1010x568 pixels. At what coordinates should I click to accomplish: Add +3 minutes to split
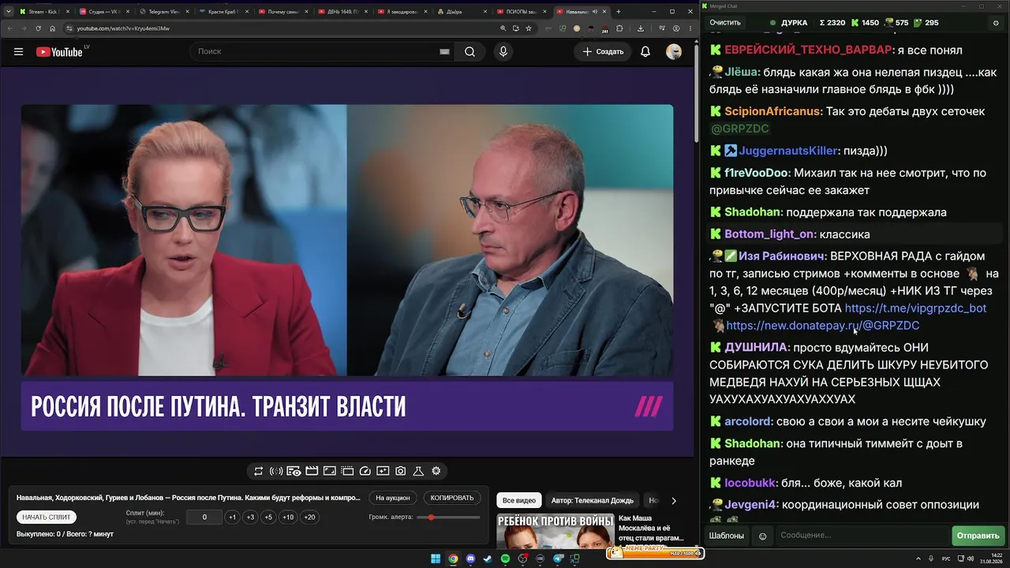250,517
